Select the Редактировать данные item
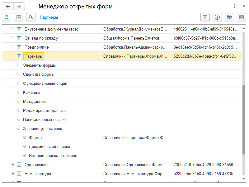The image size is (249, 187). [x=44, y=111]
